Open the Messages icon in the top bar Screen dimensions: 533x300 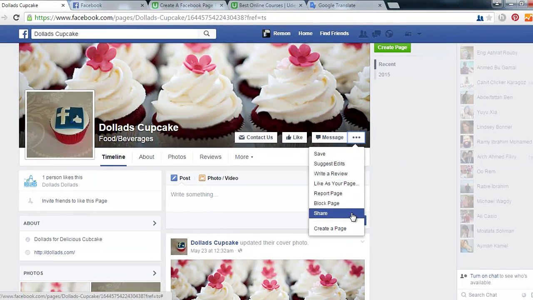(x=376, y=34)
